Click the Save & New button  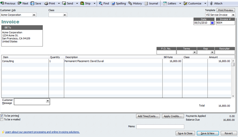click(207, 133)
